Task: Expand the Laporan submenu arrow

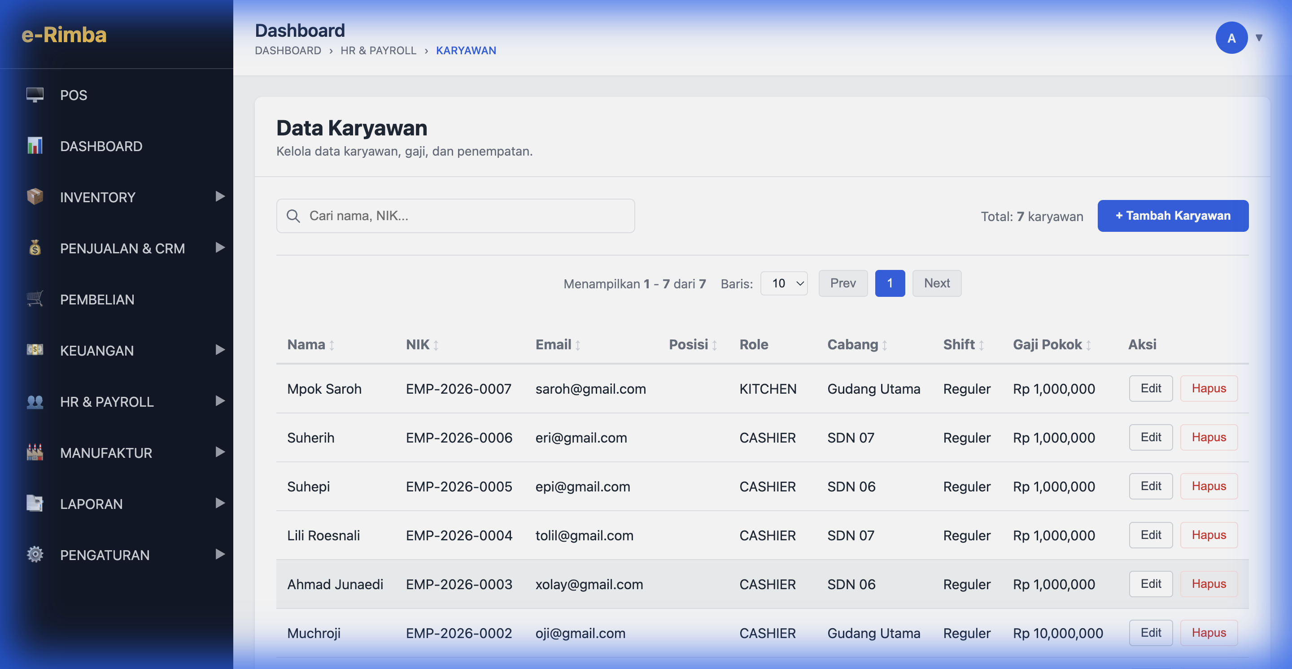Action: 220,503
